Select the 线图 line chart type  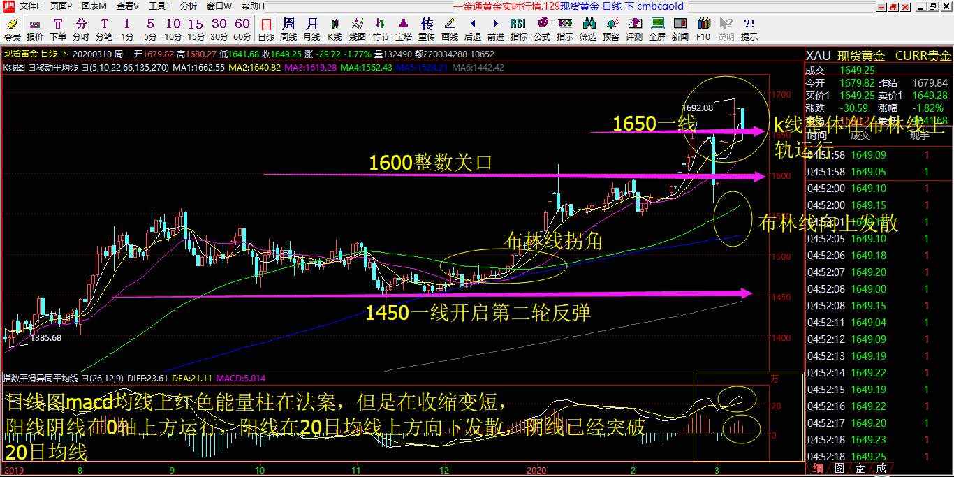tap(358, 29)
